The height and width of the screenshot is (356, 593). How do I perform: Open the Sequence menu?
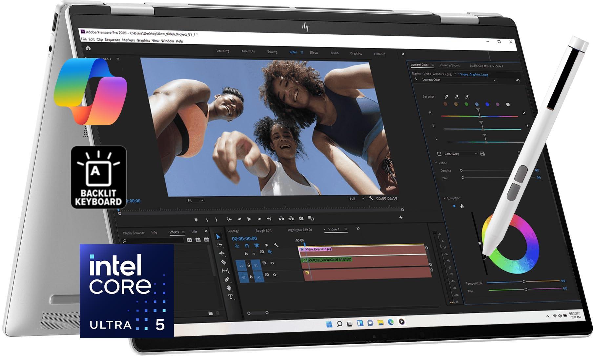(x=112, y=40)
